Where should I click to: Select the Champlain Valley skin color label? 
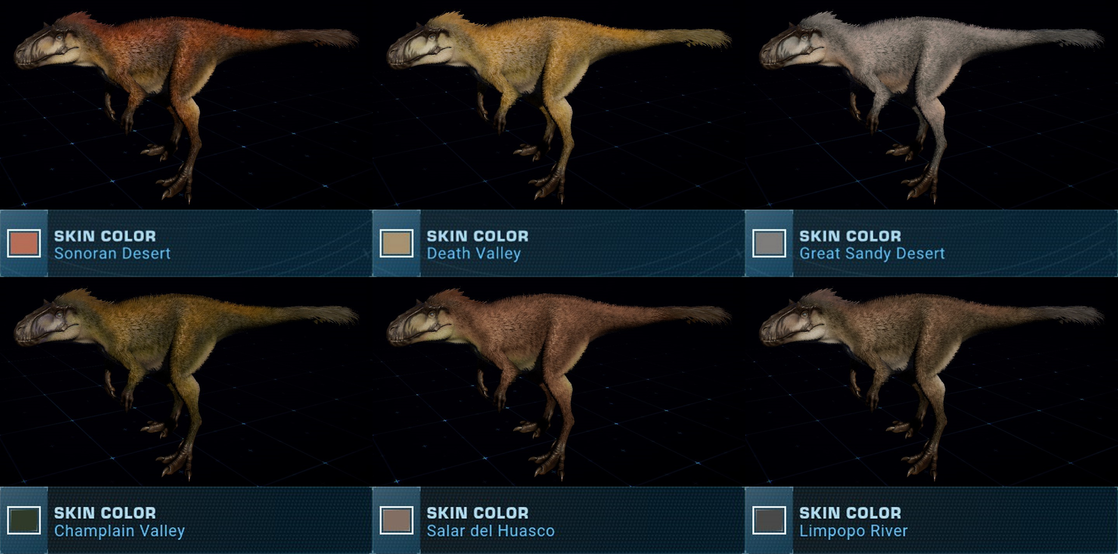point(119,531)
